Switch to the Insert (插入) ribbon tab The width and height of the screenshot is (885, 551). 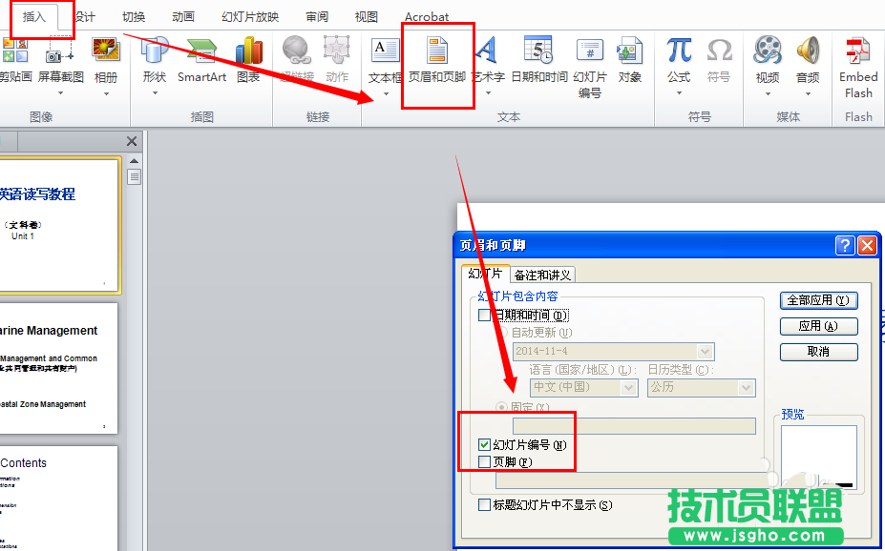pyautogui.click(x=33, y=17)
